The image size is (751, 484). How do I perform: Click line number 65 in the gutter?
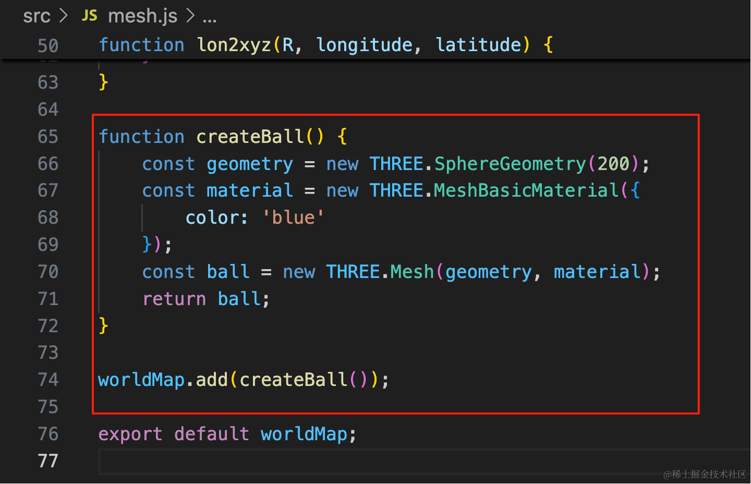pyautogui.click(x=48, y=137)
